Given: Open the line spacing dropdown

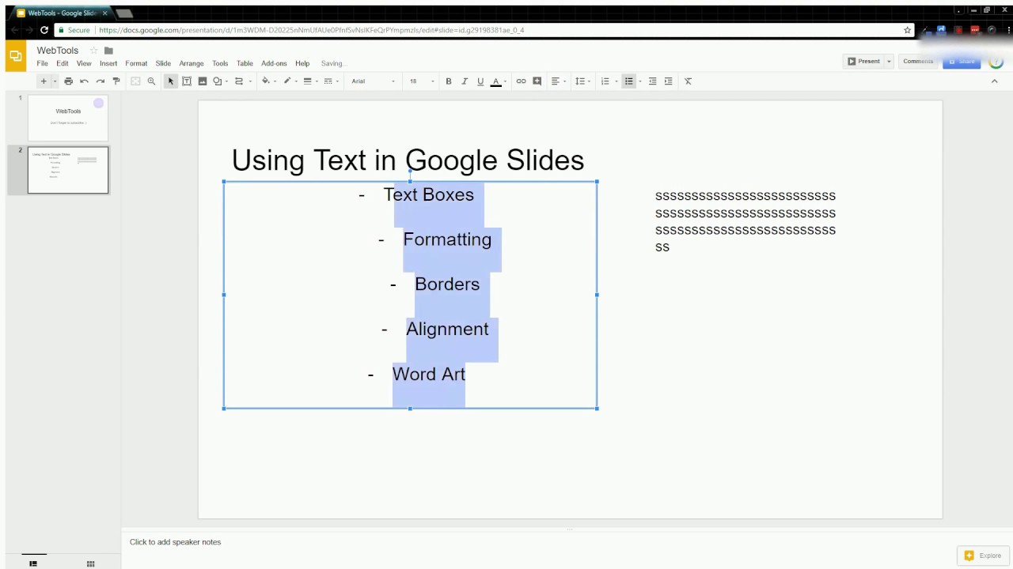Looking at the screenshot, I should 582,81.
